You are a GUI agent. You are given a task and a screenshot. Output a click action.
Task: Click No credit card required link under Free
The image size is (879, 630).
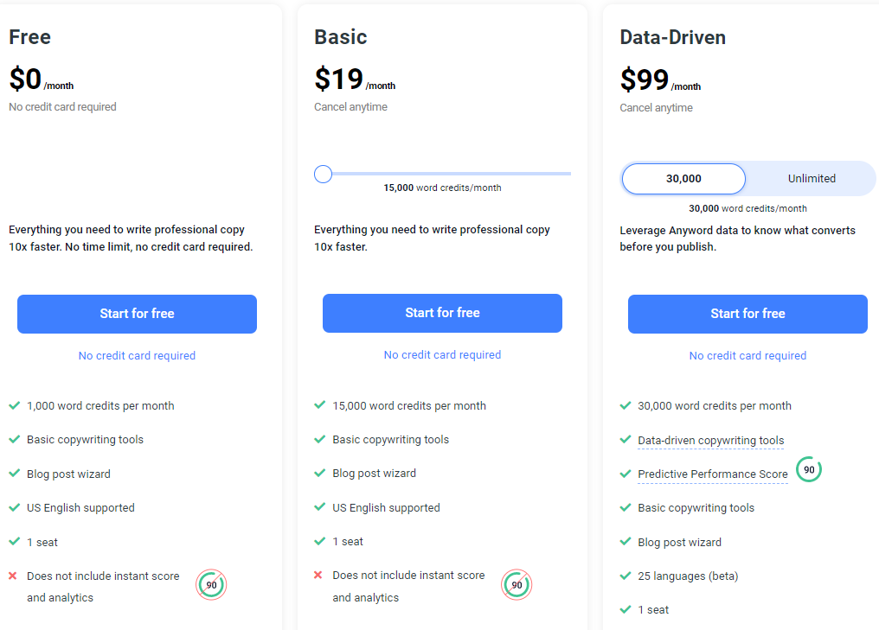pos(137,355)
